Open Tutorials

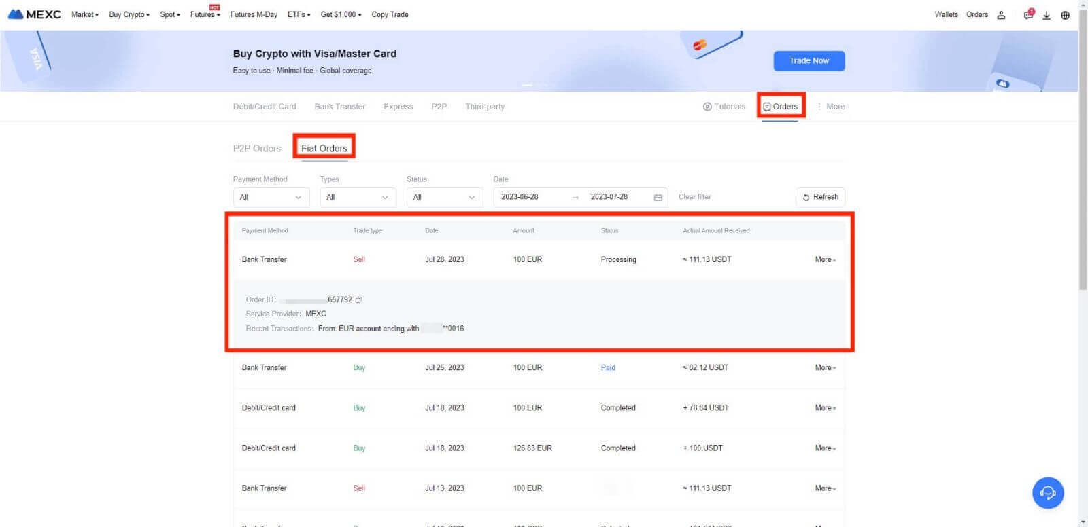click(x=724, y=107)
